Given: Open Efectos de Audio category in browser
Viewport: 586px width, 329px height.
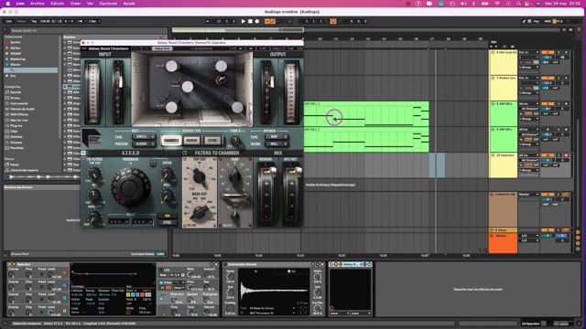Looking at the screenshot, I should pyautogui.click(x=22, y=109).
